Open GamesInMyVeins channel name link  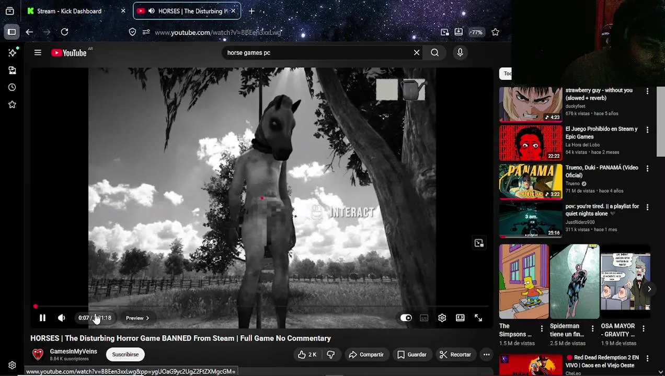(73, 352)
